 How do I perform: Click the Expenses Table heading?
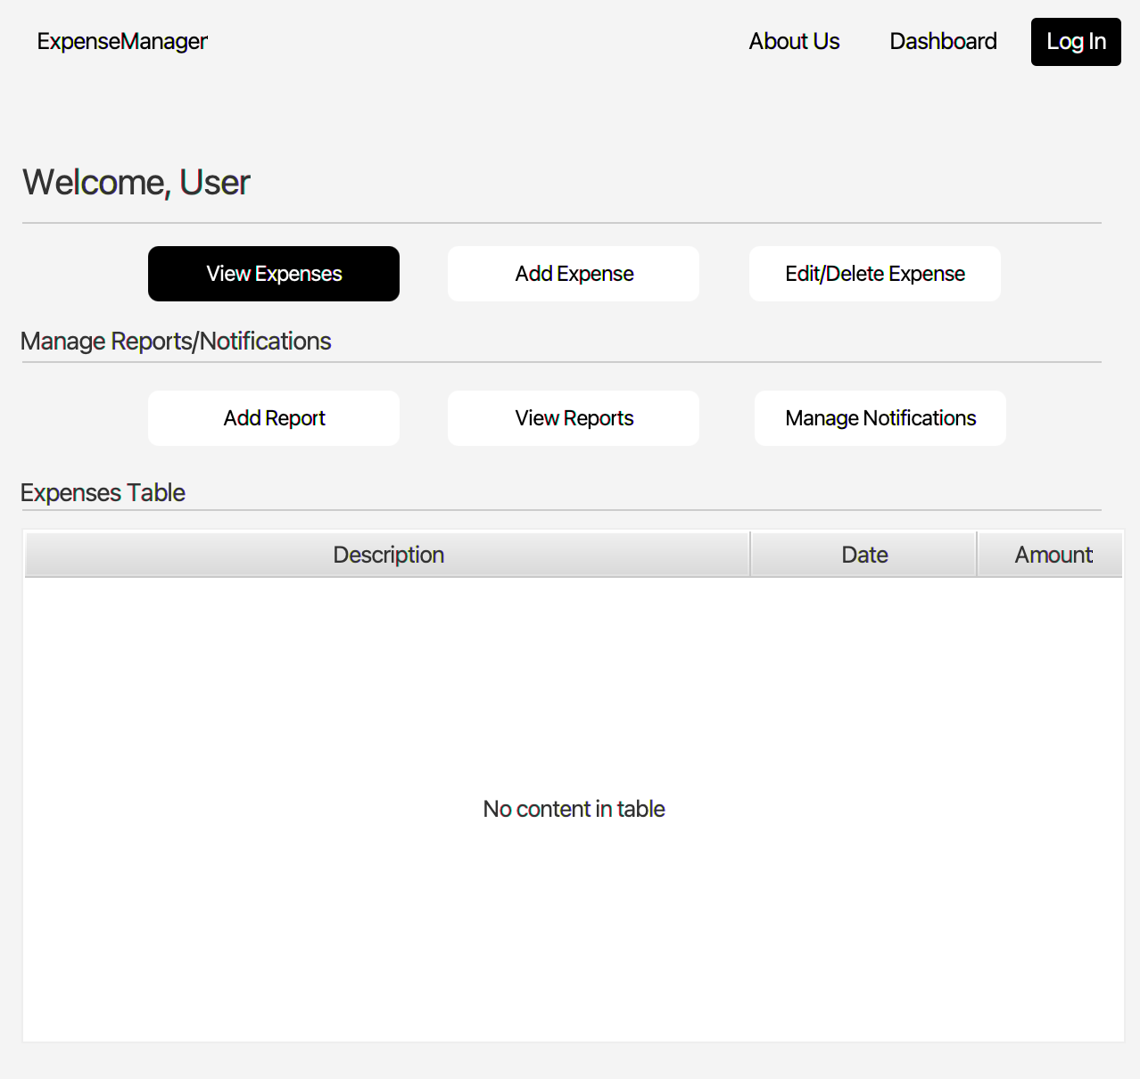point(103,492)
